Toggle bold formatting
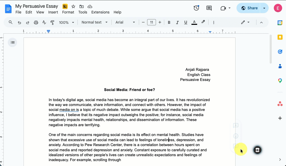 169,22
